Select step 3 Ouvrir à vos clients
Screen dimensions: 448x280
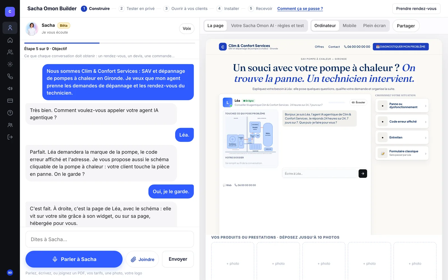click(x=185, y=9)
